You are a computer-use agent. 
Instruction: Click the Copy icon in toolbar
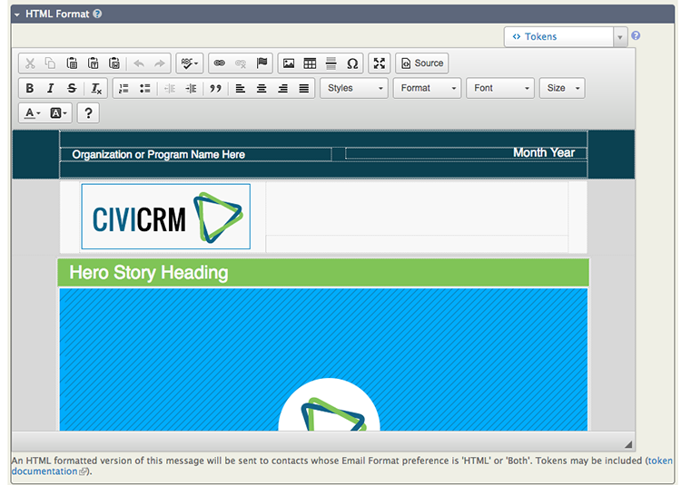coord(50,63)
